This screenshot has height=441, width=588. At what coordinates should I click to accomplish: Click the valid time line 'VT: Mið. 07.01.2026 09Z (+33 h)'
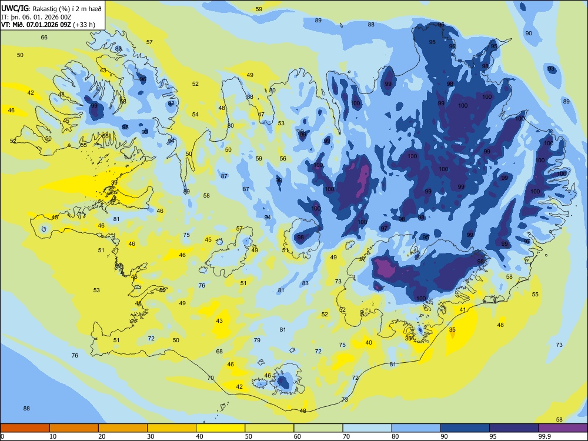coord(48,25)
